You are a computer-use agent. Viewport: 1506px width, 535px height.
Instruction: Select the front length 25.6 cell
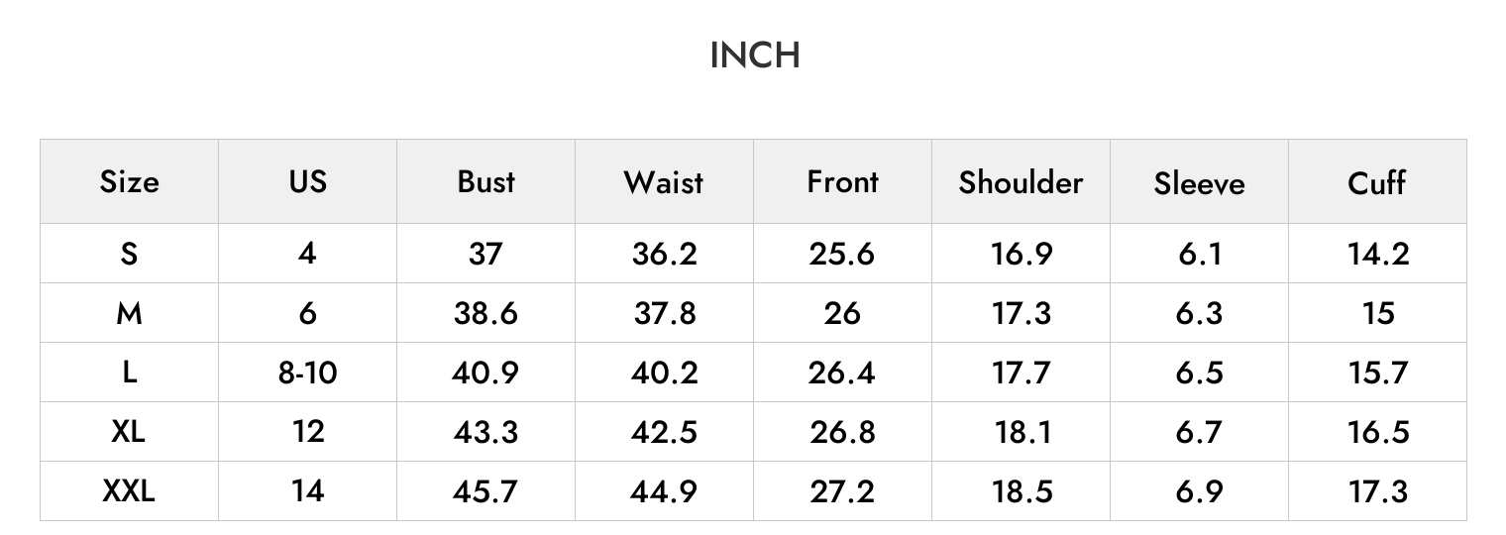pyautogui.click(x=842, y=254)
